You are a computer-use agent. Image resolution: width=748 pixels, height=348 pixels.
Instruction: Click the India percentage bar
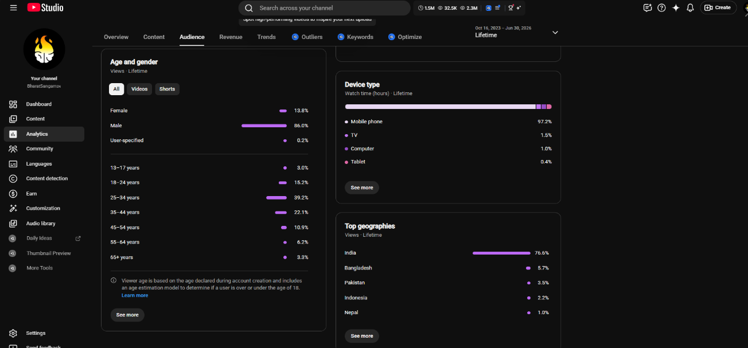[501, 253]
